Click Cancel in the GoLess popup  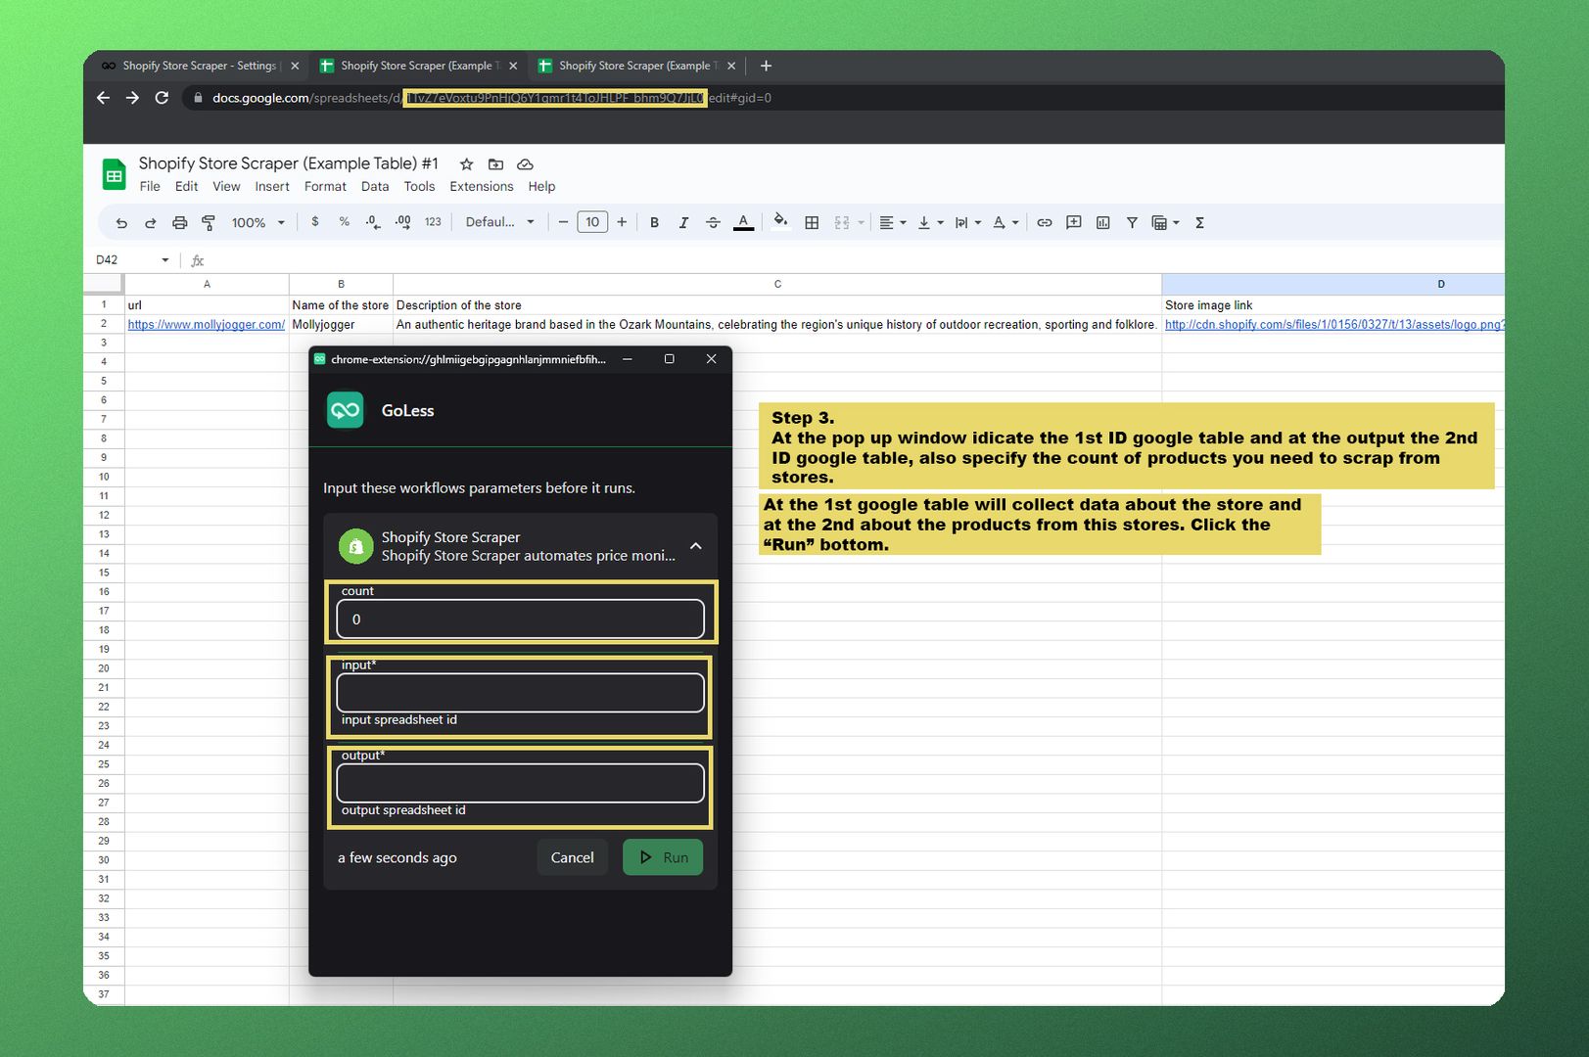pos(572,857)
